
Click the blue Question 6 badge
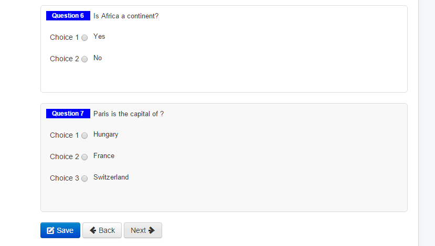68,16
